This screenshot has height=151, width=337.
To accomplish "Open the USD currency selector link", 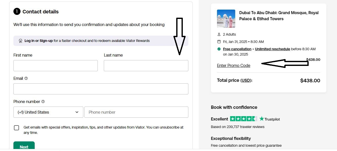I will click(246, 80).
